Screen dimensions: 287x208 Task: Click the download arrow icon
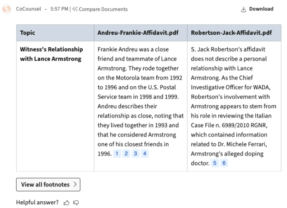[244, 9]
